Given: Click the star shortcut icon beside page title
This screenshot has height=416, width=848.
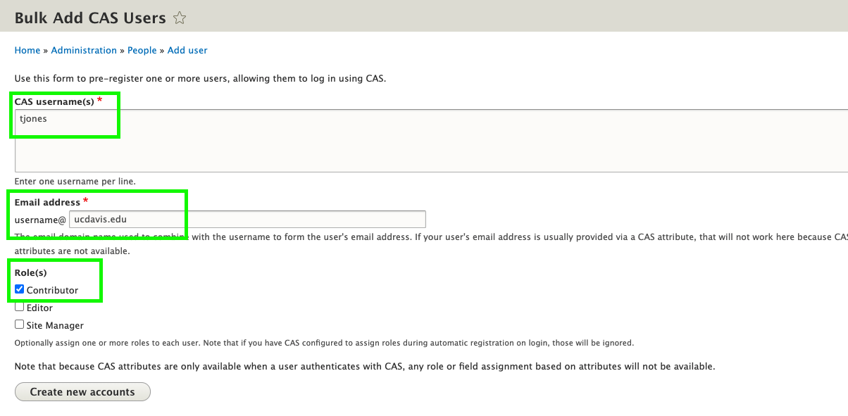Looking at the screenshot, I should click(x=180, y=18).
